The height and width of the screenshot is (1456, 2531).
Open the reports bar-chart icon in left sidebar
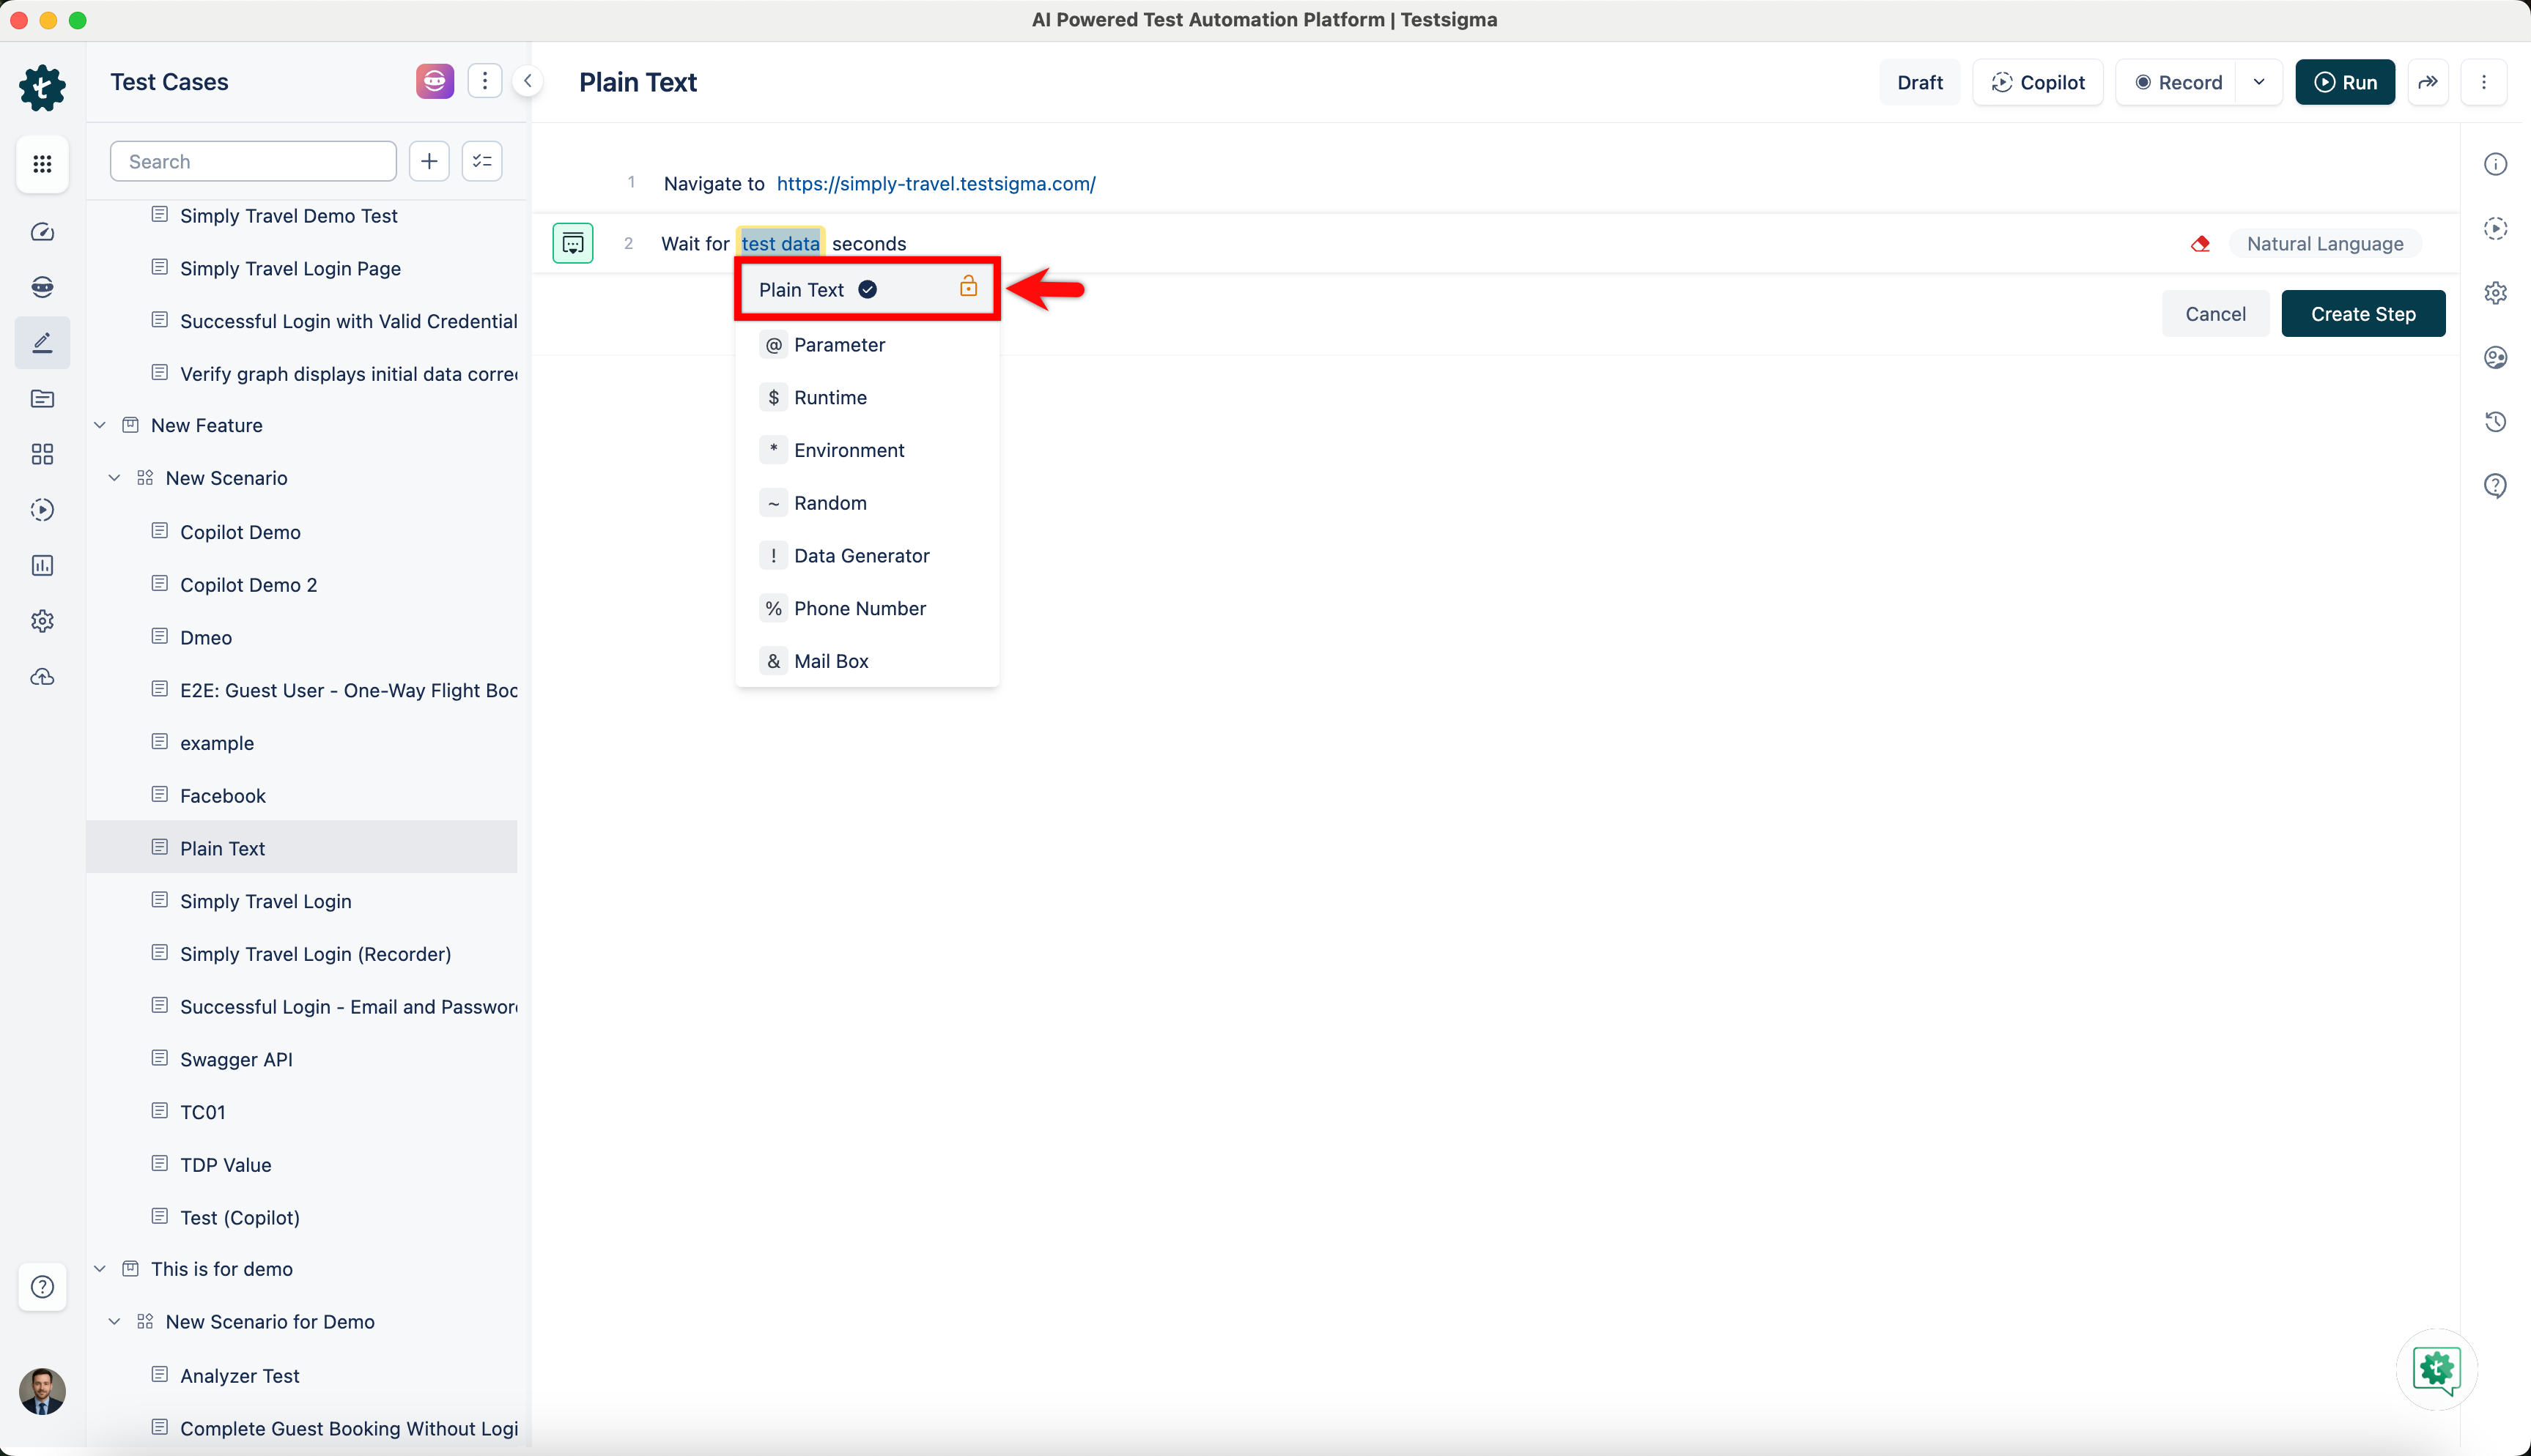(42, 565)
